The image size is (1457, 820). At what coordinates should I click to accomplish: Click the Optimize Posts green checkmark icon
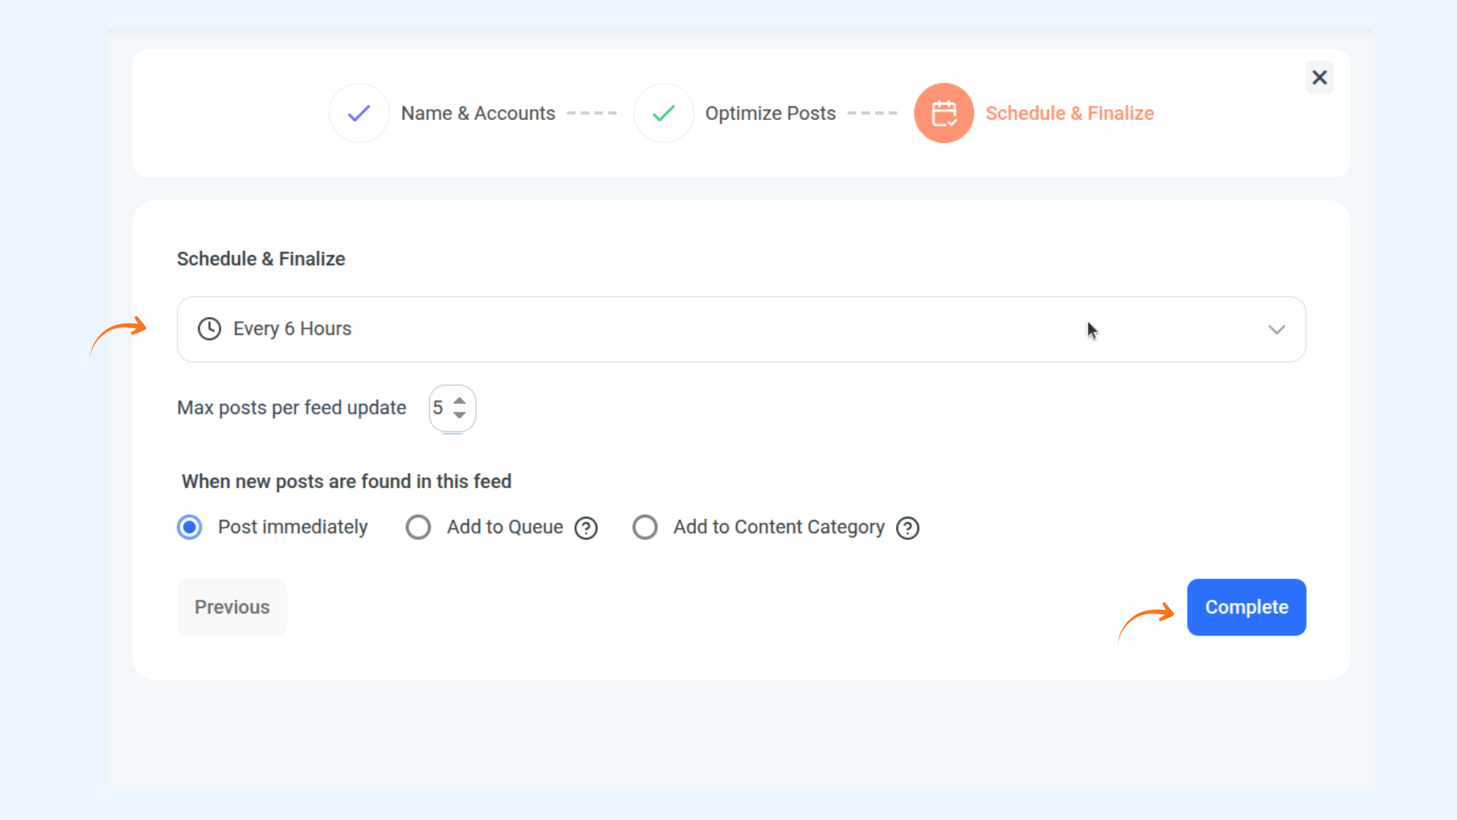(x=664, y=113)
